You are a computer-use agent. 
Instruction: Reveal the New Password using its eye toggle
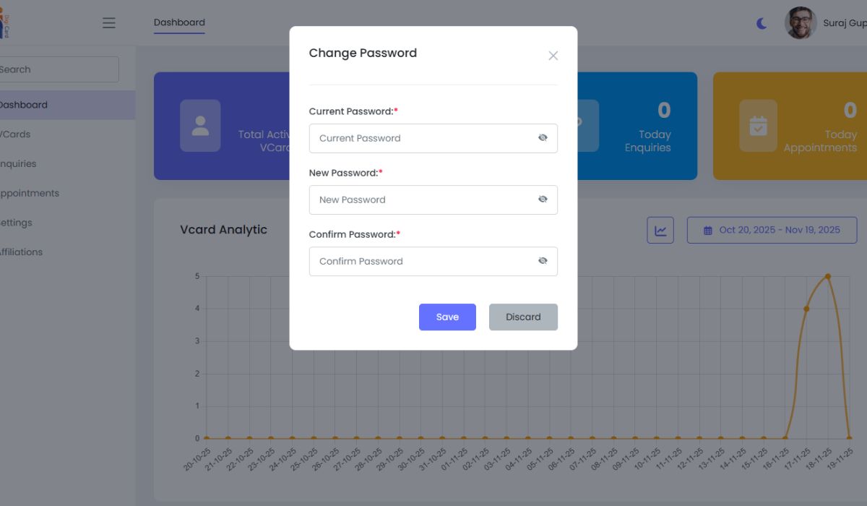543,199
